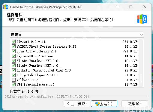Uncheck UE4 Prerequisites 1.0 checkbox
153x112 pixels.
[13, 85]
